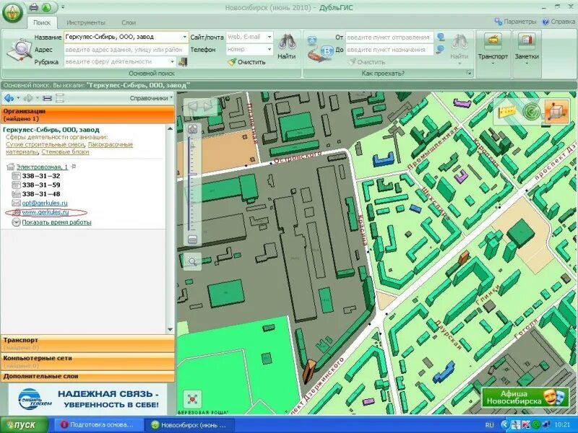Pick destination on map icon next to До
The image size is (578, 433).
[x=440, y=49]
